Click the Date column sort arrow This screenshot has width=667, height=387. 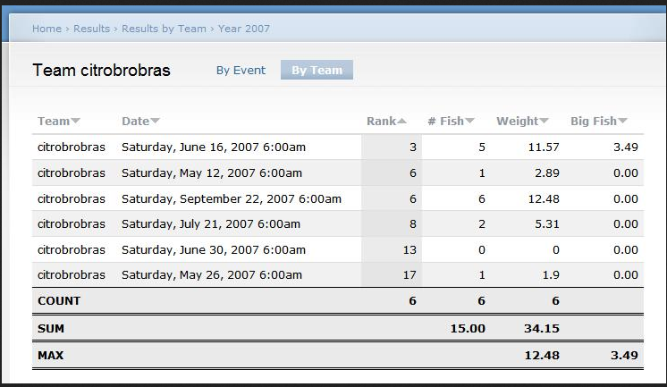point(155,122)
